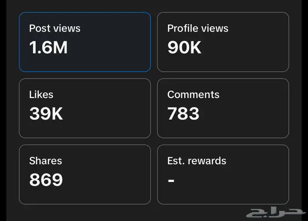Image resolution: width=308 pixels, height=221 pixels.
Task: Click the "Est. rewards" label text
Action: (x=197, y=161)
